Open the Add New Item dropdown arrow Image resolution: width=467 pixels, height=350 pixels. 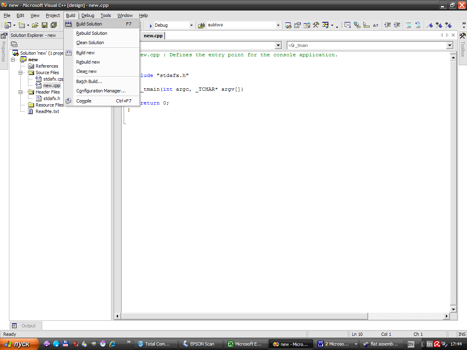[x=28, y=26]
